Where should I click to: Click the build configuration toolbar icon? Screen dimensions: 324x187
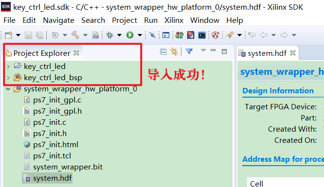tap(55, 35)
